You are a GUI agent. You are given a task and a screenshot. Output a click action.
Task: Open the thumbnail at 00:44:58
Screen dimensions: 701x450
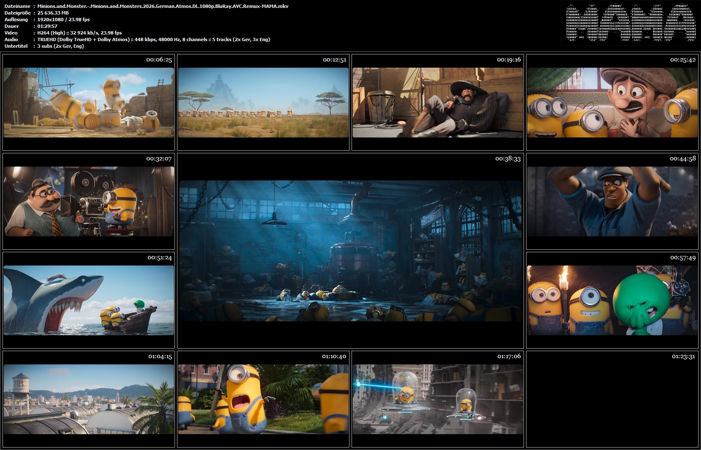click(x=612, y=202)
